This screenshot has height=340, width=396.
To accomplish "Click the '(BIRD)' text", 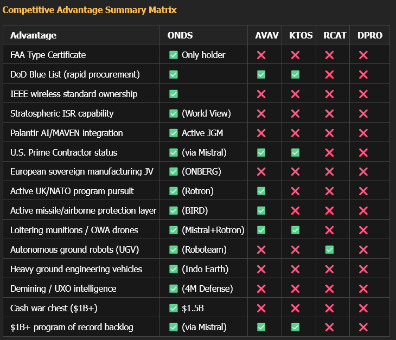I will point(195,210).
